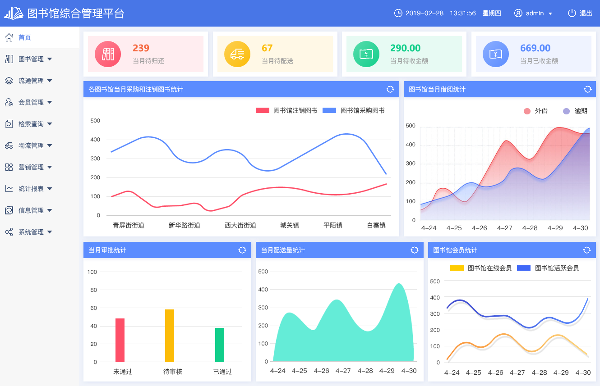Click the refresh icon on 当月审批统计 panel
This screenshot has height=386, width=600.
point(242,250)
